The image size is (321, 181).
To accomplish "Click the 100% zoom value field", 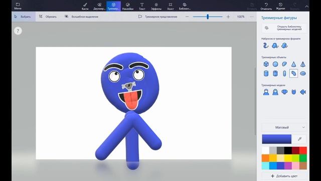I will 241,17.
